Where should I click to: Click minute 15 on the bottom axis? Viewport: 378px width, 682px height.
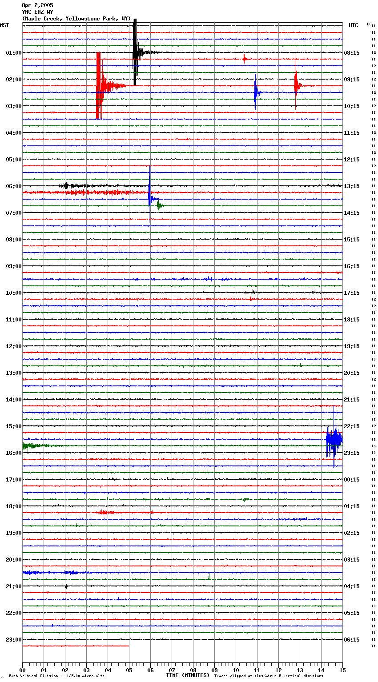[342, 670]
